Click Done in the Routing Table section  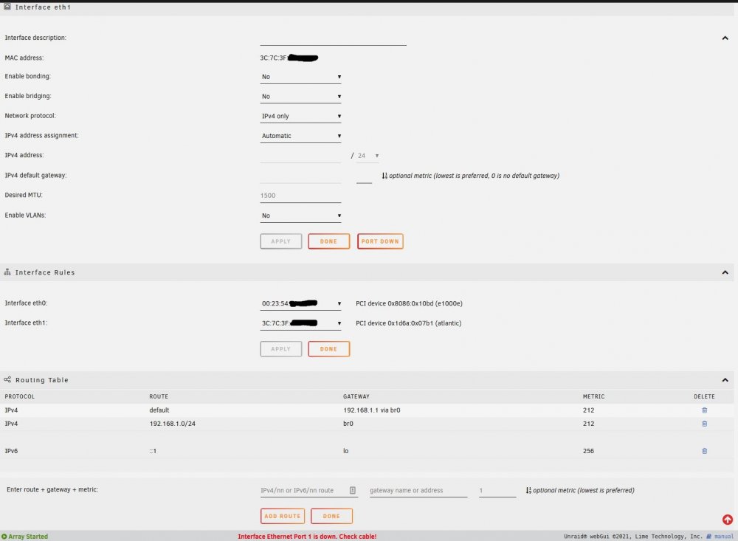pos(331,516)
